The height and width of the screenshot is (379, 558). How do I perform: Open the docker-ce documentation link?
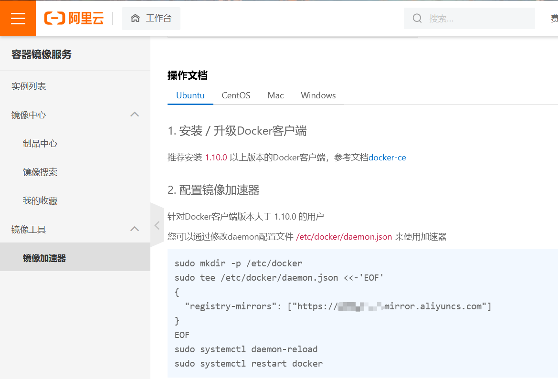point(387,158)
